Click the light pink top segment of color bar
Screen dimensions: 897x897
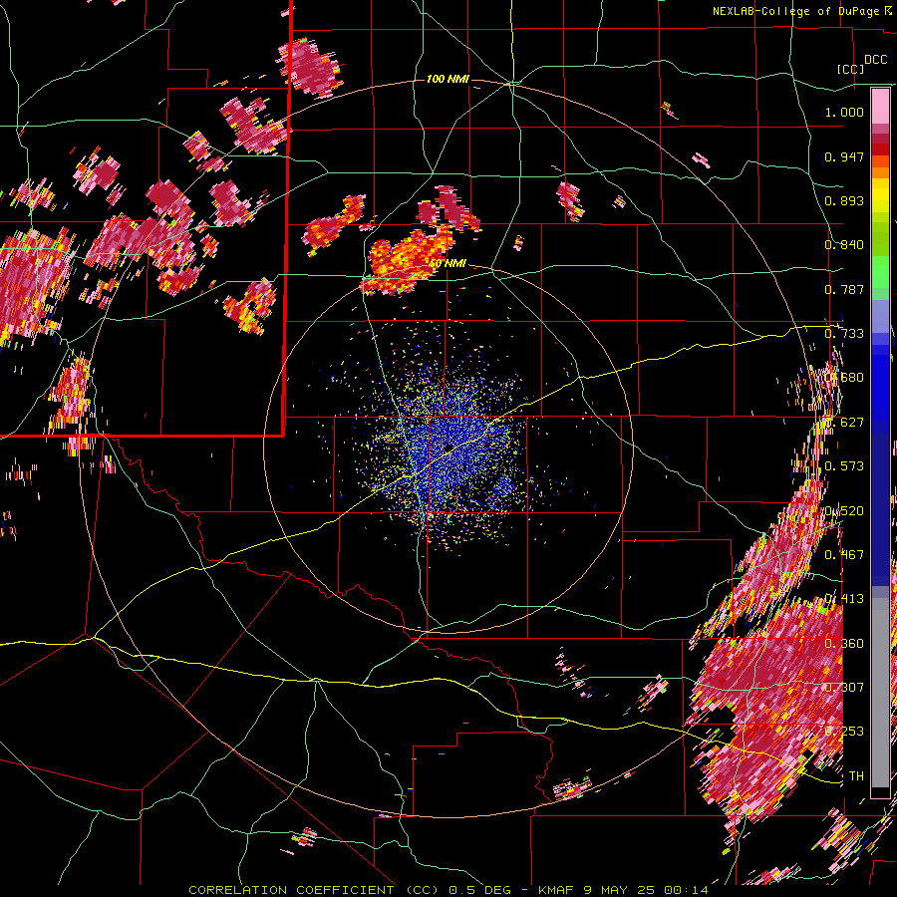coord(880,106)
